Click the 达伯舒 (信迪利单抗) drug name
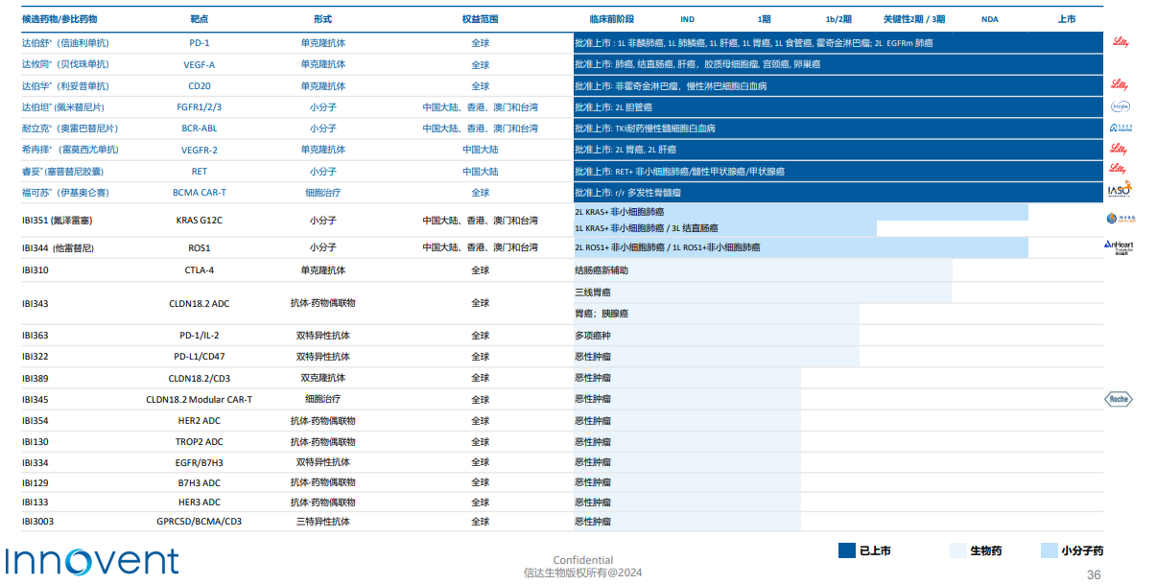Viewport: 1156px width, 584px height. 65,43
